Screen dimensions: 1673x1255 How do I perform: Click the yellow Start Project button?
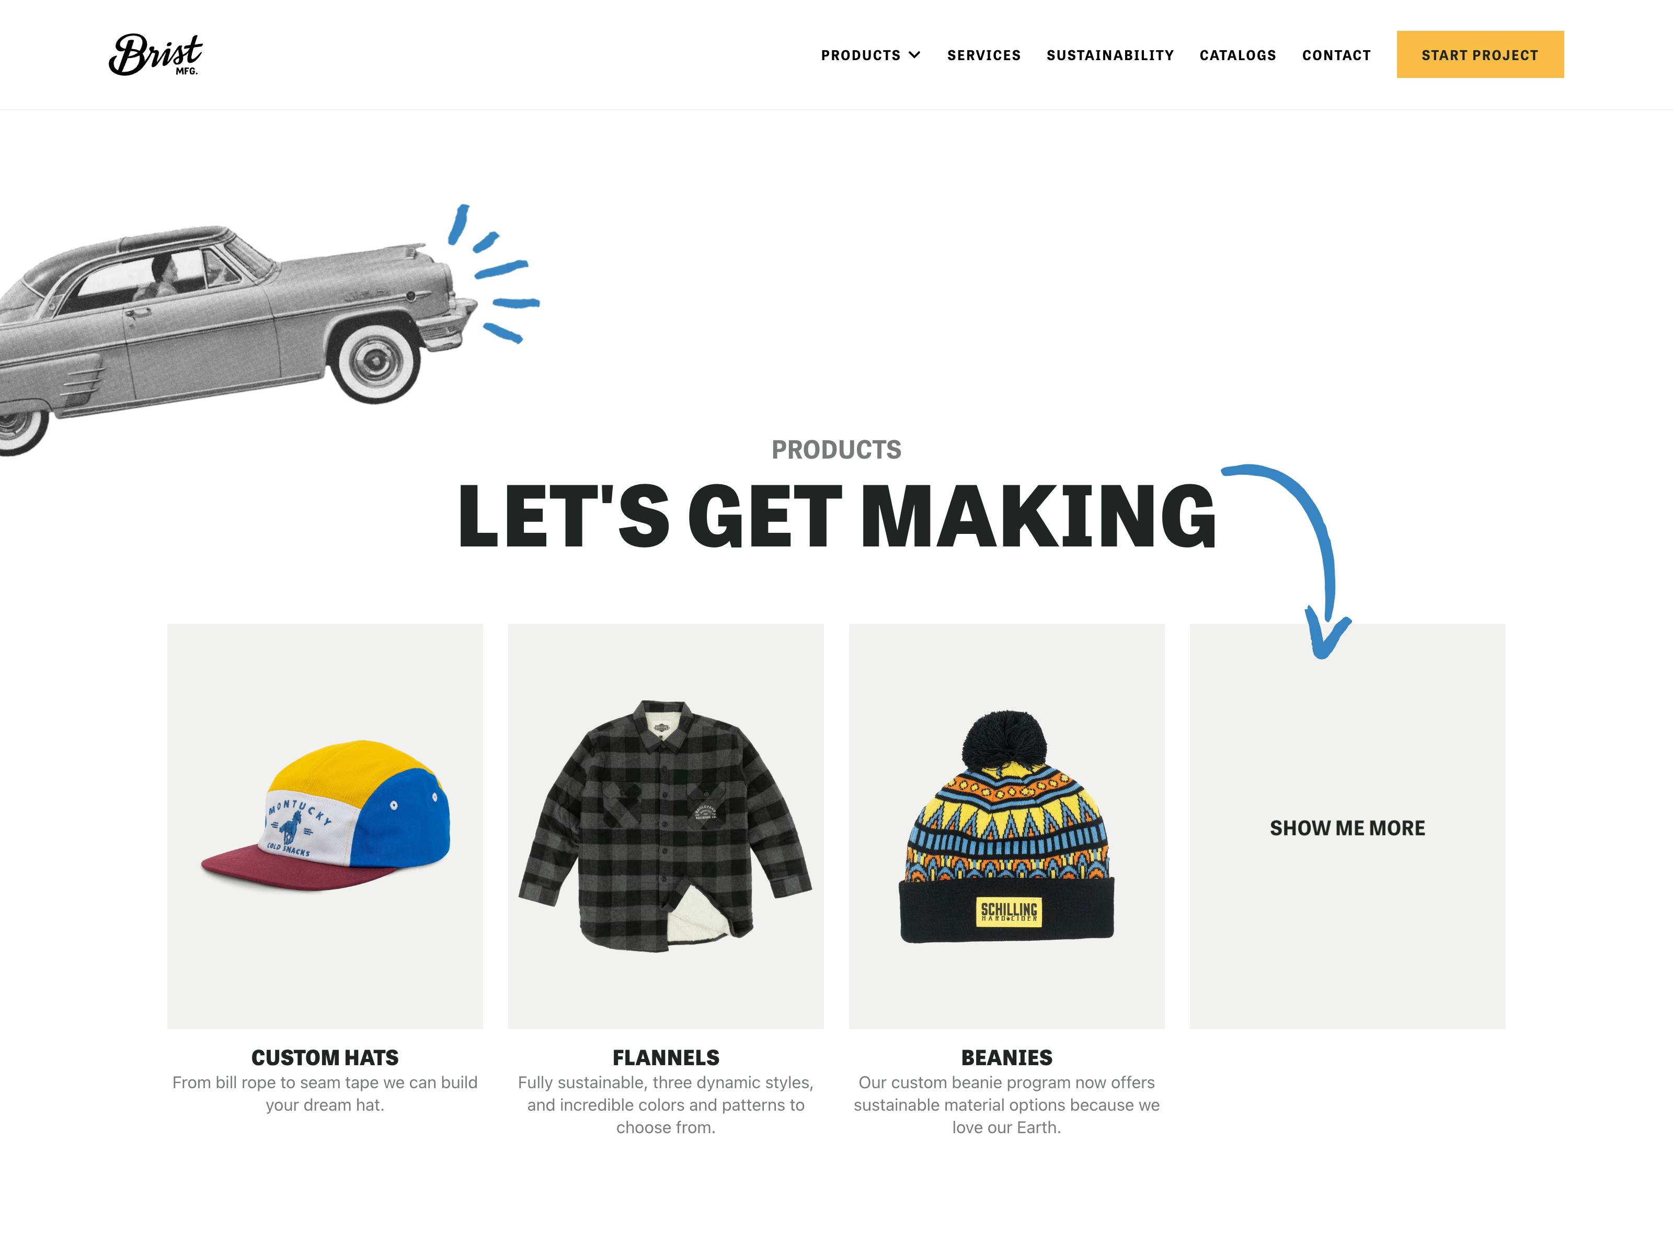[1480, 54]
